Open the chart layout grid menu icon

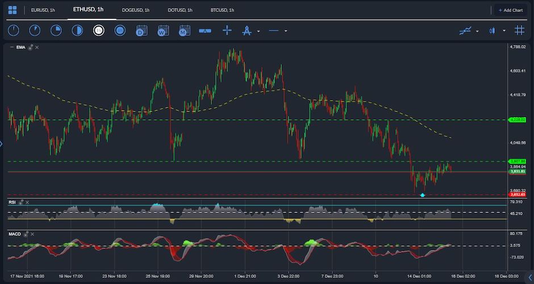[12, 10]
